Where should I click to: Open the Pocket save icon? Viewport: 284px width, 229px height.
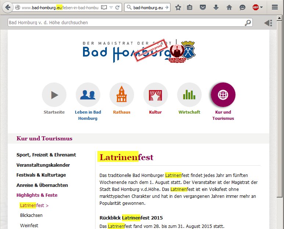[x=203, y=7]
